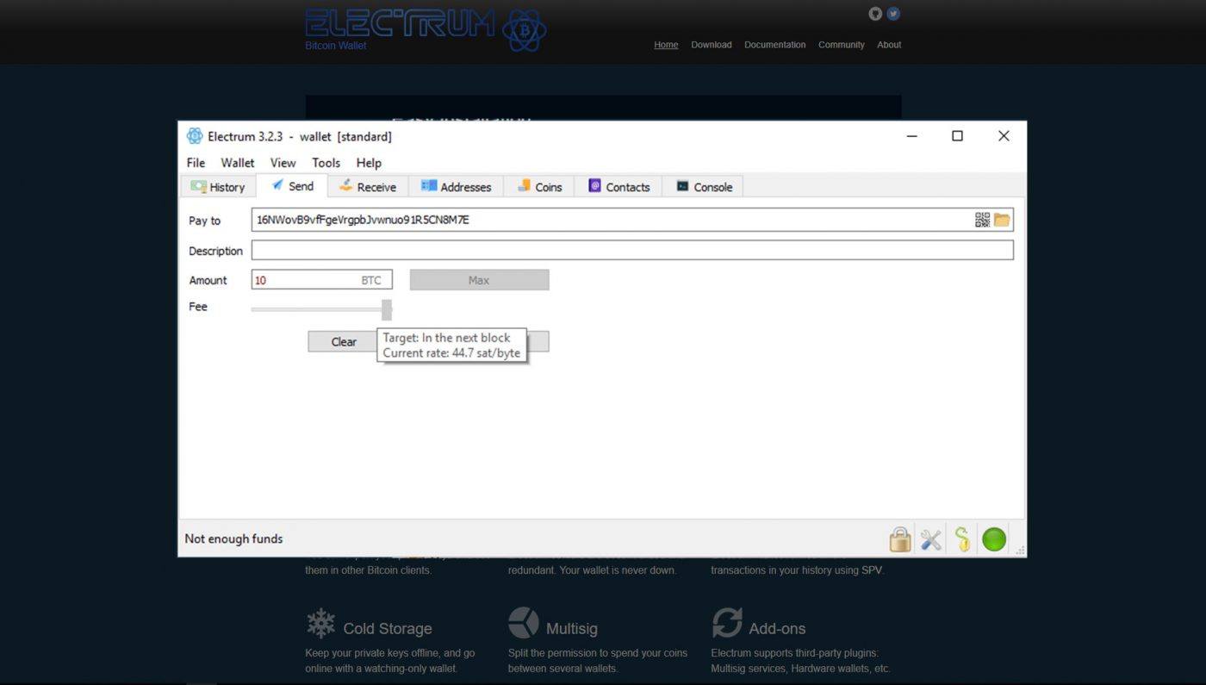Screen dimensions: 1206x685
Task: Open the Community link on website
Action: tap(842, 45)
